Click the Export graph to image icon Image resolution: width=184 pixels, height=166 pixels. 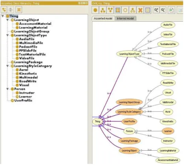point(171,10)
